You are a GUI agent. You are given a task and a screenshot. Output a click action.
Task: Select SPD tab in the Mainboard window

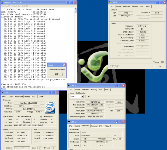click(x=100, y=126)
